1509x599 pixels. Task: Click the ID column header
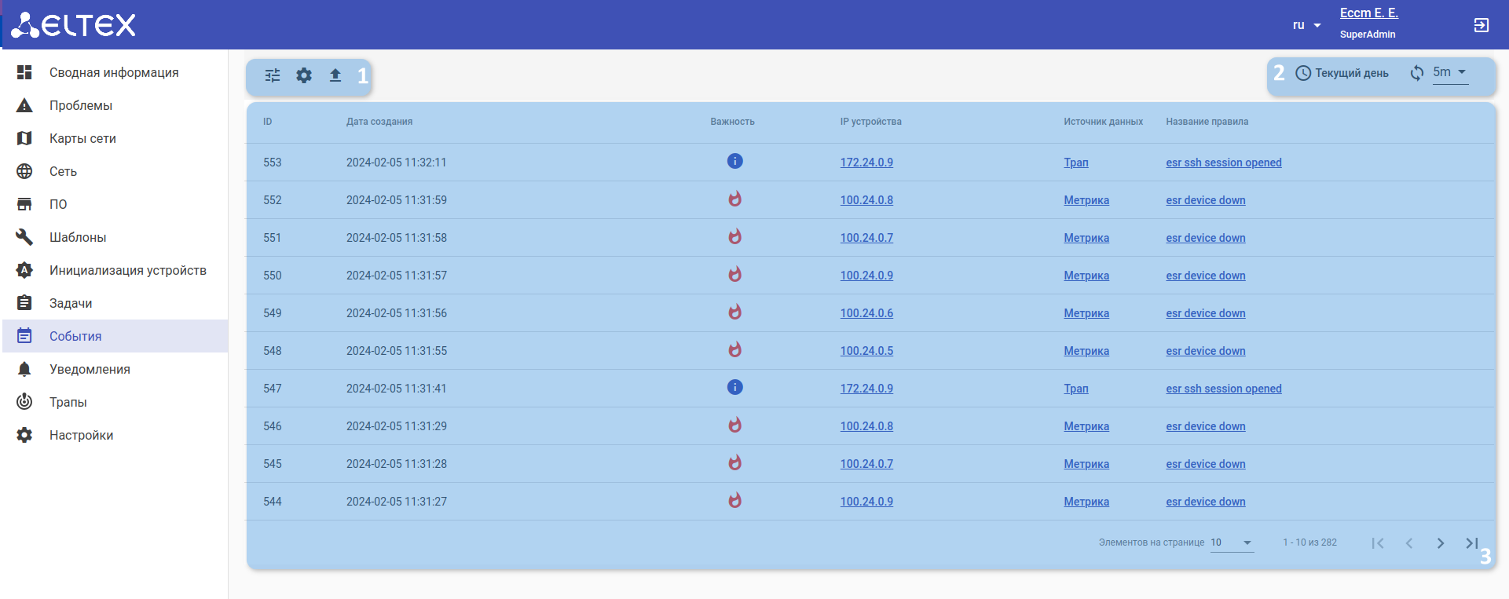pyautogui.click(x=268, y=122)
